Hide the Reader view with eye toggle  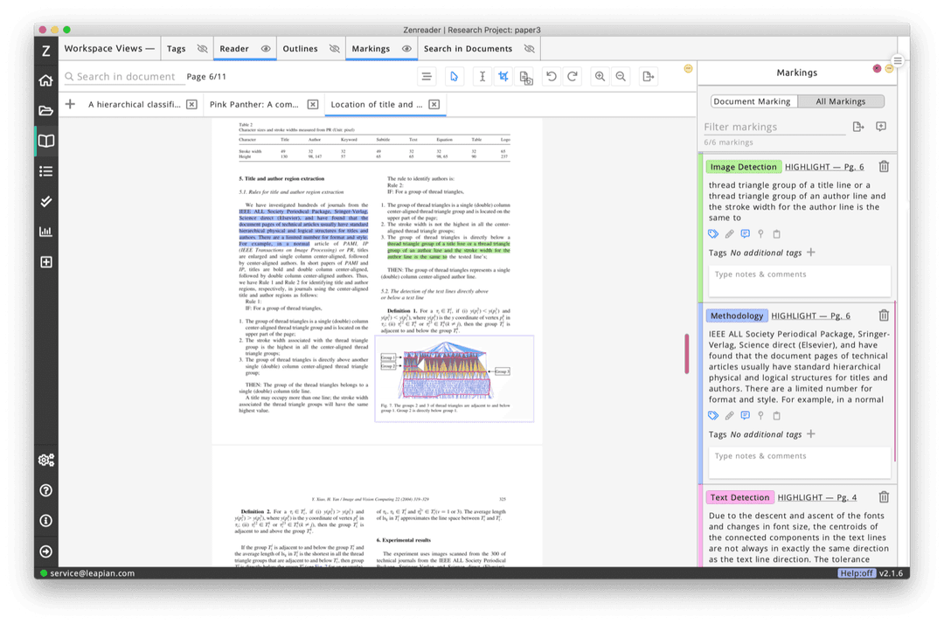click(266, 49)
